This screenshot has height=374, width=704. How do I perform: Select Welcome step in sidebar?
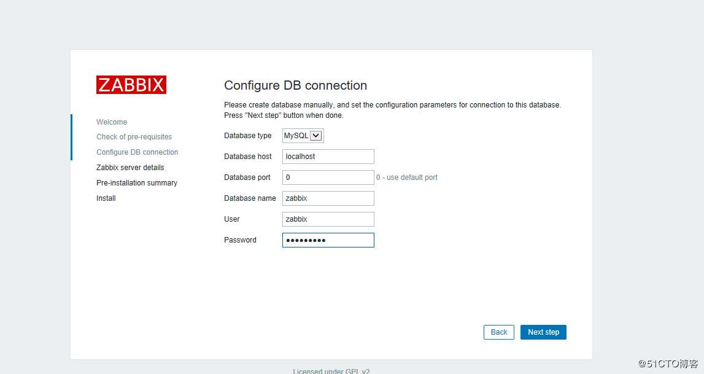coord(112,122)
